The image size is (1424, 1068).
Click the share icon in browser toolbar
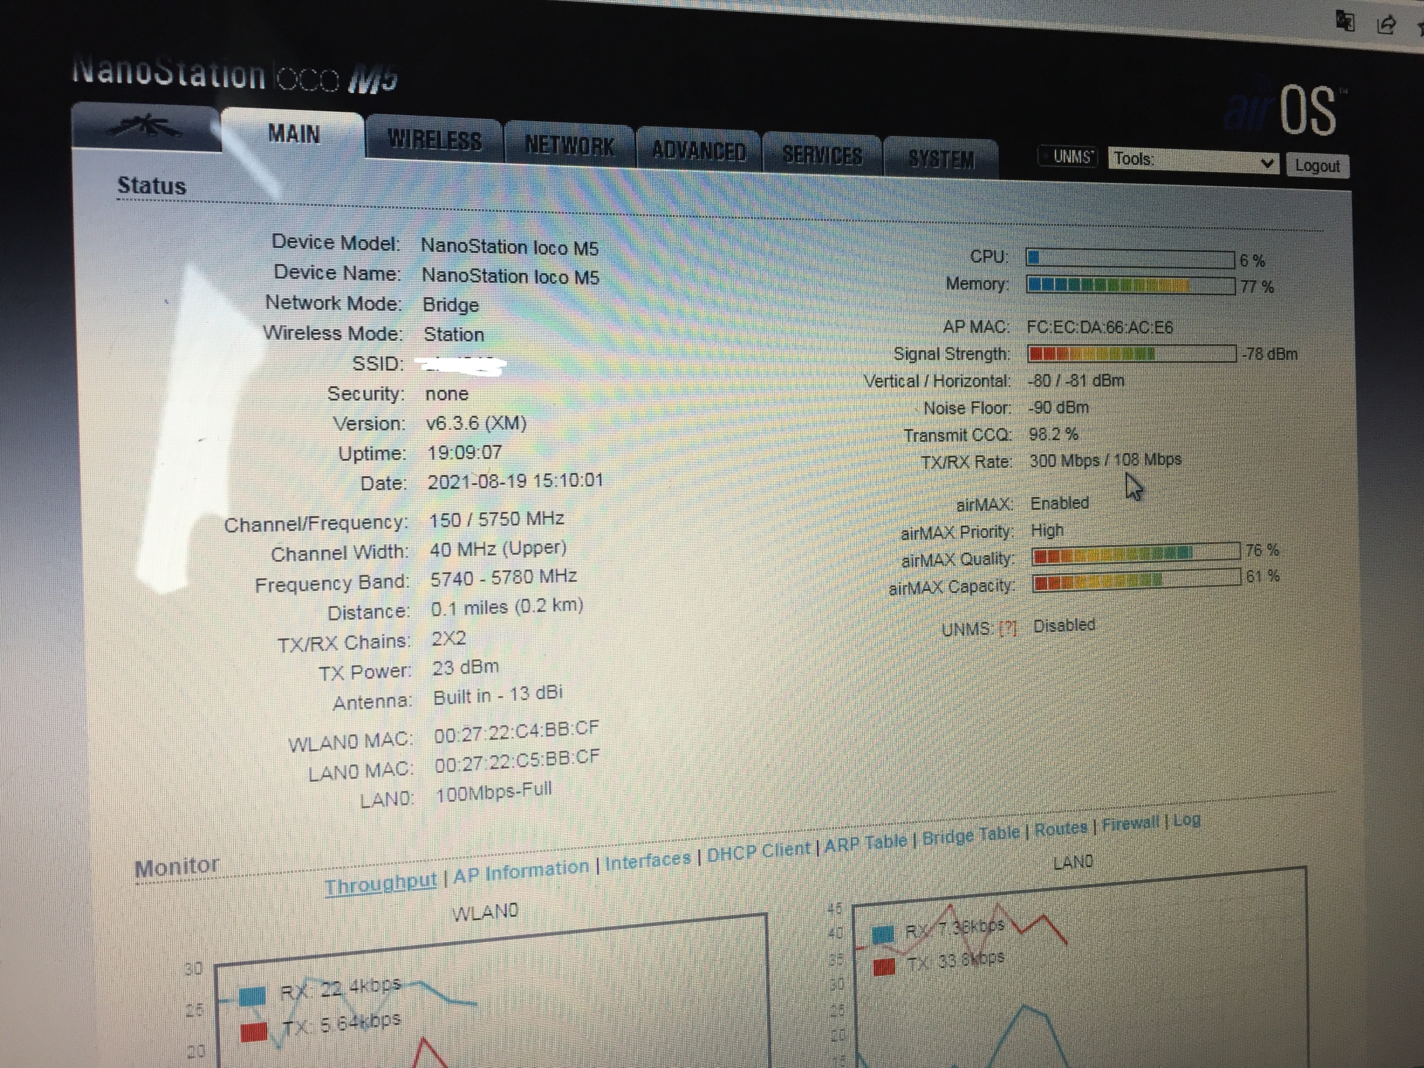(1385, 24)
